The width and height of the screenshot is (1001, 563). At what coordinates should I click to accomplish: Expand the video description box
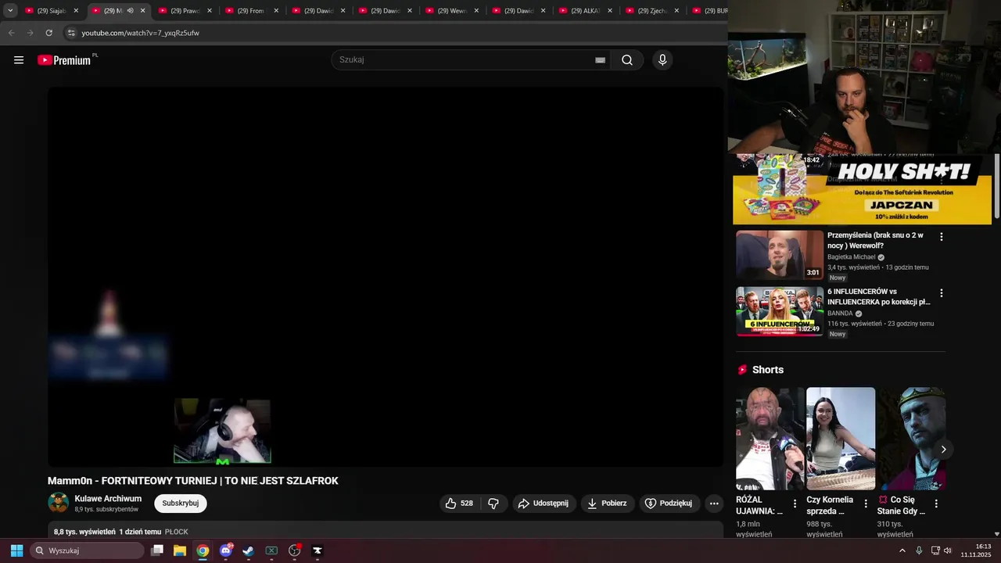click(x=386, y=530)
